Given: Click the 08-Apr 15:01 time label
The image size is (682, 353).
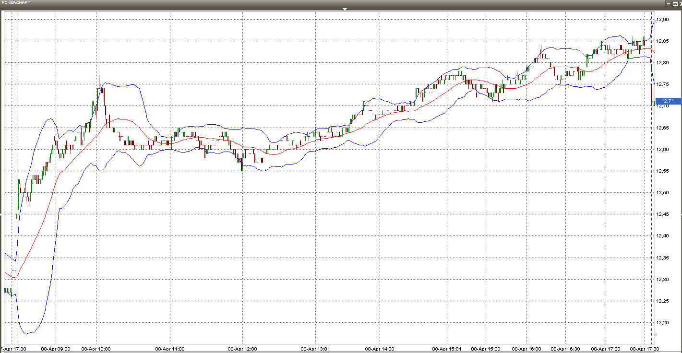Looking at the screenshot, I should 447,349.
